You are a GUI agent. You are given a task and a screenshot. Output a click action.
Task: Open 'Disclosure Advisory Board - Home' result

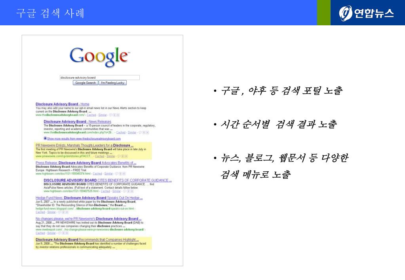click(x=63, y=104)
